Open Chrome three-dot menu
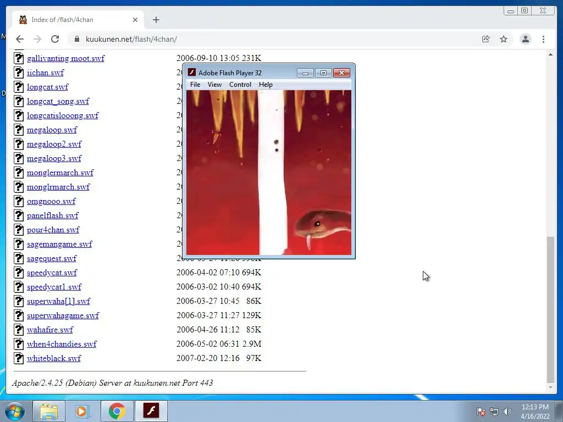This screenshot has width=563, height=422. click(544, 39)
